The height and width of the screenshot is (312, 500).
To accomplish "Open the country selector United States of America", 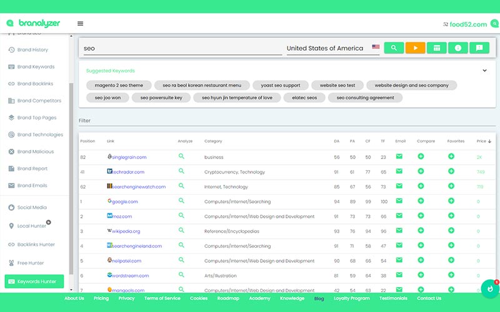I will coord(333,49).
